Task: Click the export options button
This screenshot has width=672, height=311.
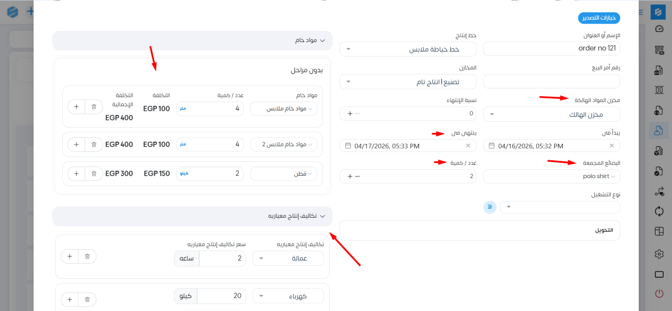Action: (x=599, y=18)
